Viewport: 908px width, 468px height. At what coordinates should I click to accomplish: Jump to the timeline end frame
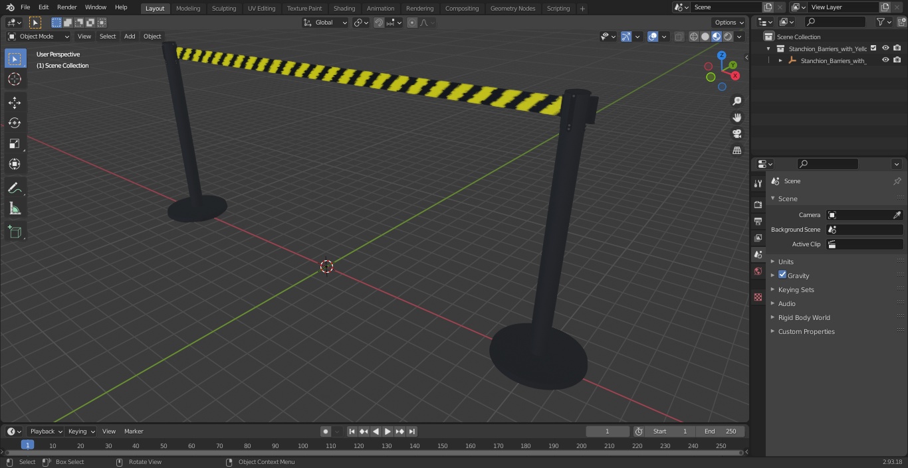pyautogui.click(x=412, y=431)
